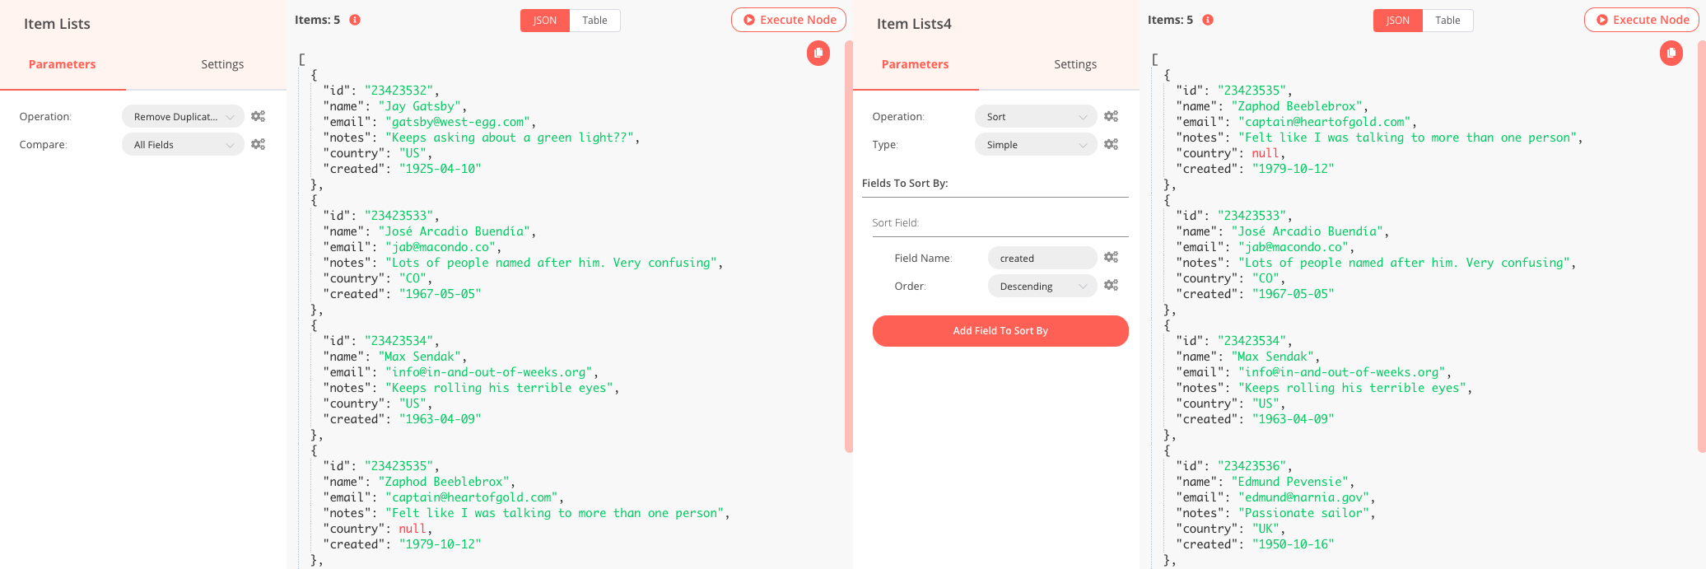
Task: Switch Remove Duplicates output to Table view
Action: coord(594,21)
